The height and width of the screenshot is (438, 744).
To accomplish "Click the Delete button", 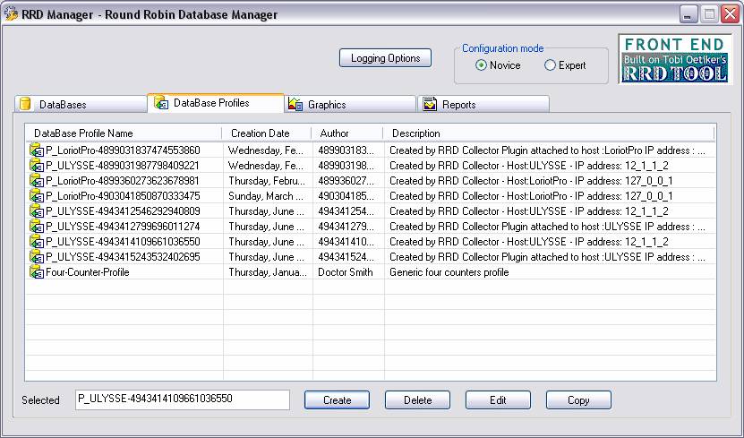I will pos(417,400).
